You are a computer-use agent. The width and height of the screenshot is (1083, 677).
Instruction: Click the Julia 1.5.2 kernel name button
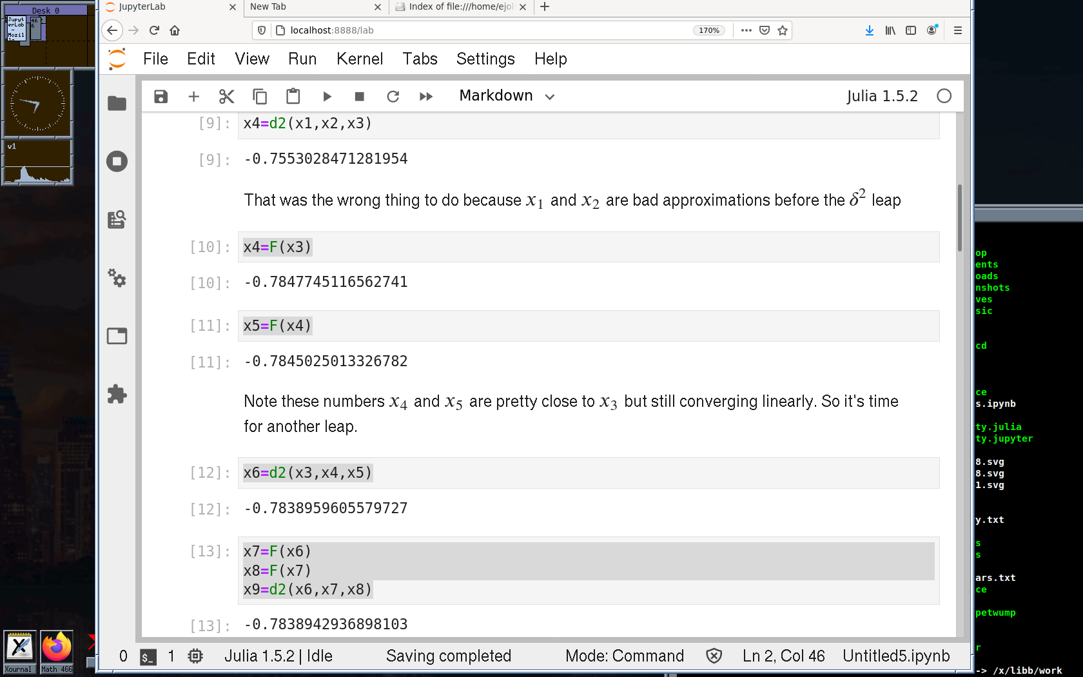tap(881, 96)
